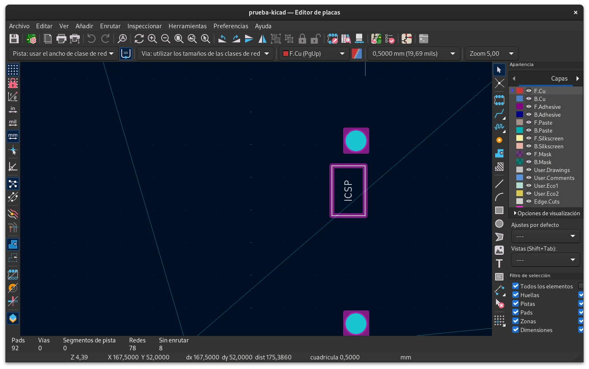Image resolution: width=589 pixels, height=369 pixels.
Task: Open the Enrutar menu
Action: click(x=110, y=26)
